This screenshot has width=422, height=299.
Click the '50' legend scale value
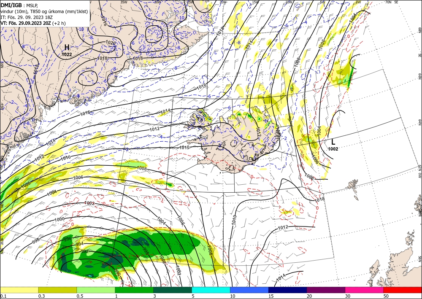click(386, 296)
